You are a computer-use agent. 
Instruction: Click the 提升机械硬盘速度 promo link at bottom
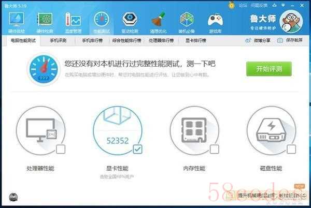(272, 196)
